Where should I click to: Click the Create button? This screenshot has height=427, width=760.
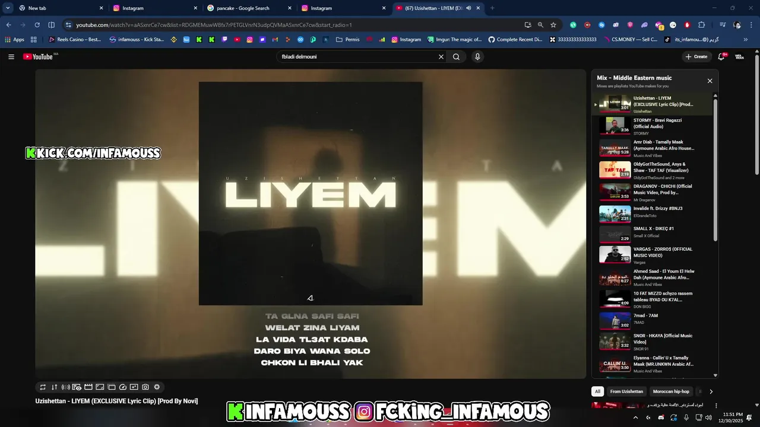(x=696, y=57)
